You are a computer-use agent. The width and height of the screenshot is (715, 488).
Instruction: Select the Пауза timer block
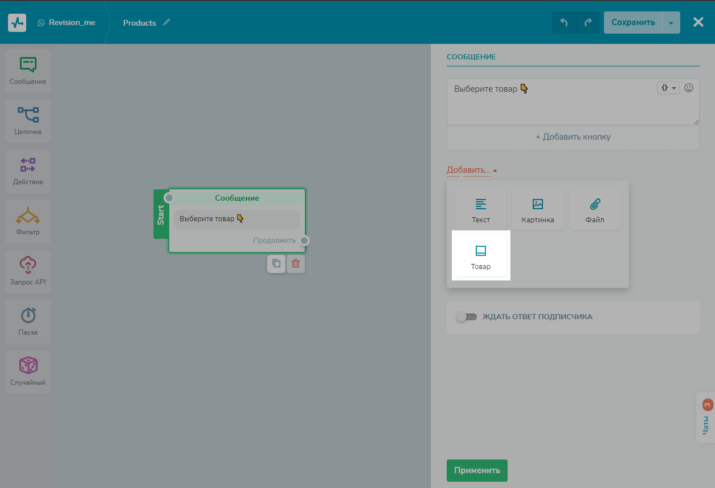coord(28,322)
